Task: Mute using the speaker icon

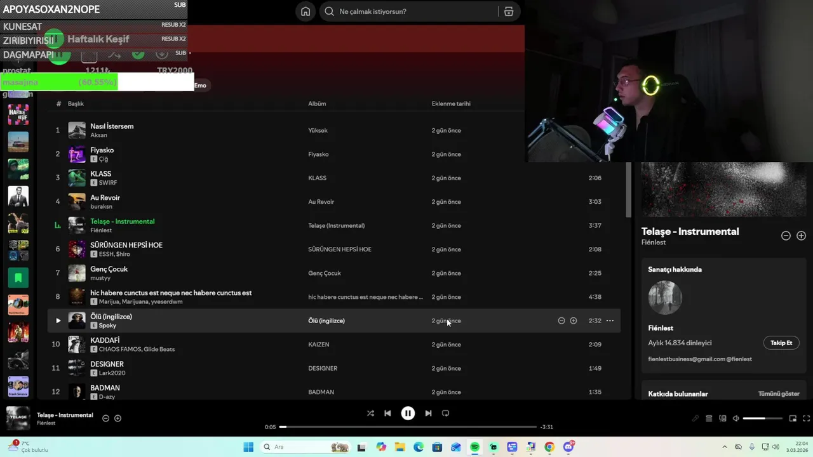Action: 736,418
